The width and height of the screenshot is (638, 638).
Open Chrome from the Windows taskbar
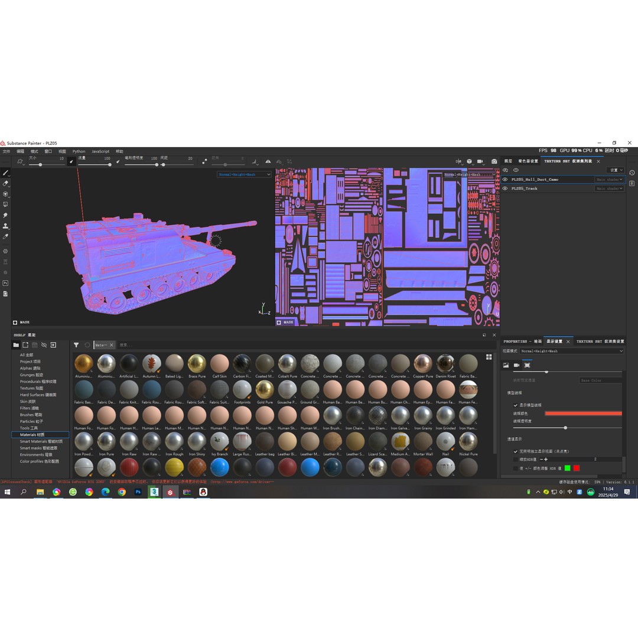[x=122, y=492]
